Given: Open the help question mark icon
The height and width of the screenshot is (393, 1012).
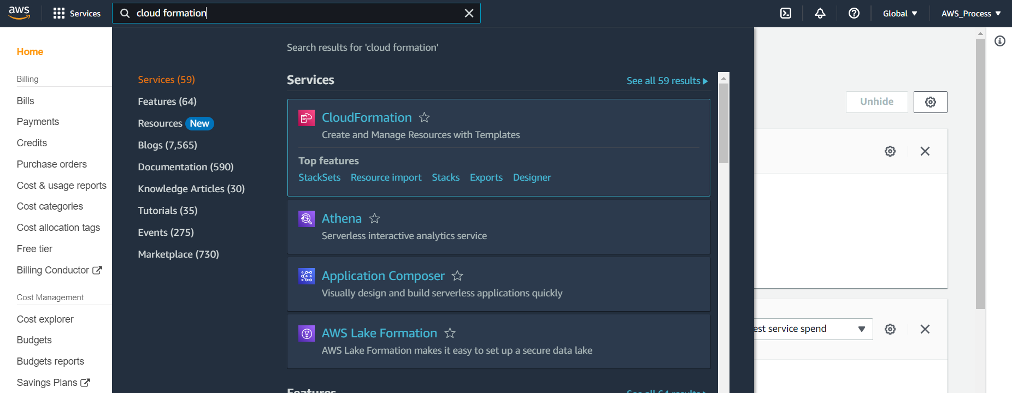Looking at the screenshot, I should coord(854,14).
